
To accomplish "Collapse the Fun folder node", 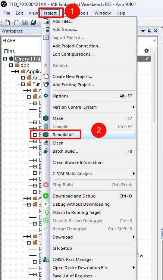I will coord(23,84).
